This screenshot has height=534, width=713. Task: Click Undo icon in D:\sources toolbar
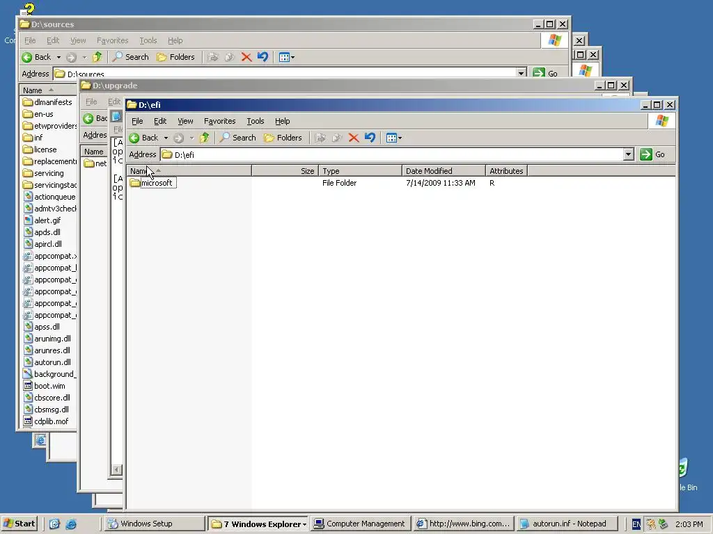263,57
